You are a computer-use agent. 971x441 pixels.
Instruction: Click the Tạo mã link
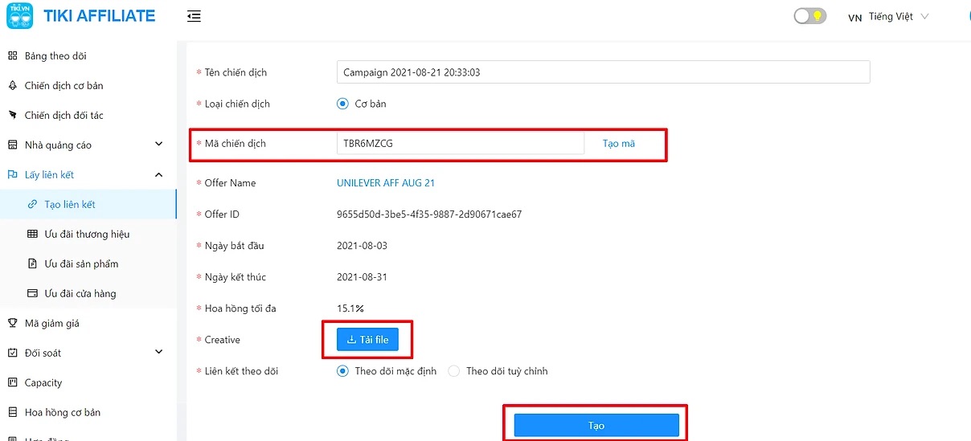[x=618, y=144]
